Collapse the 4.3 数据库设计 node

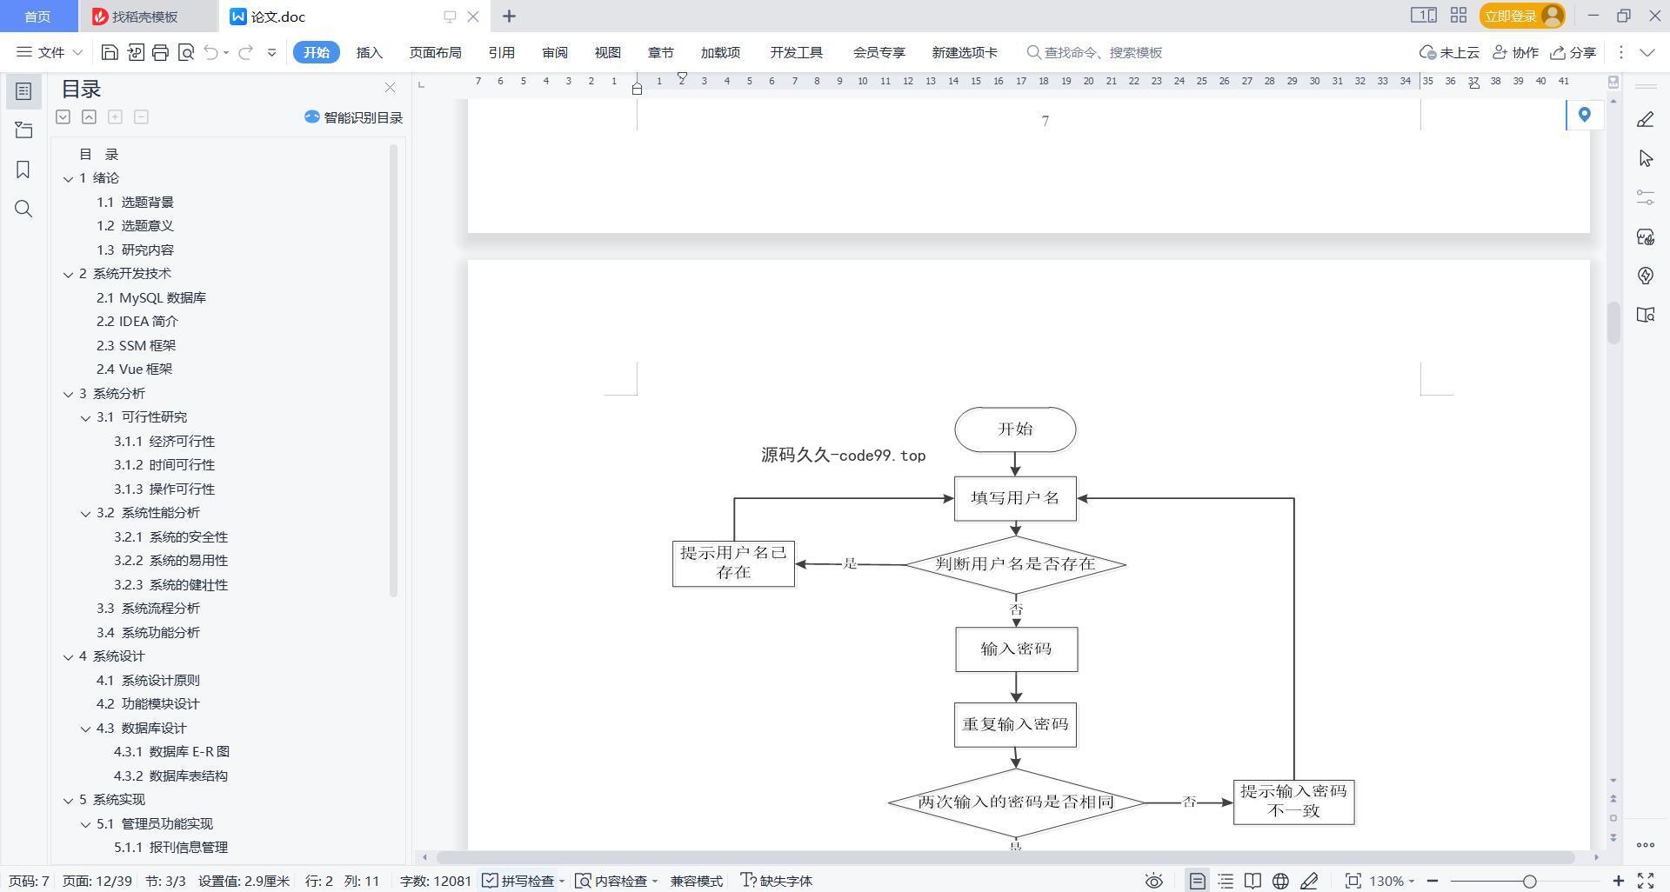86,729
